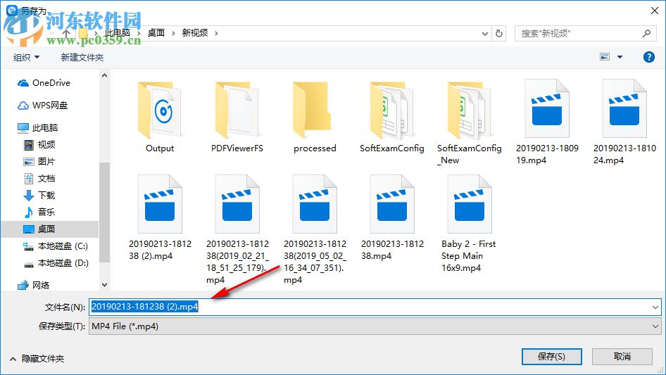The width and height of the screenshot is (666, 375).
Task: Click the refresh icon beside address bar
Action: point(499,33)
